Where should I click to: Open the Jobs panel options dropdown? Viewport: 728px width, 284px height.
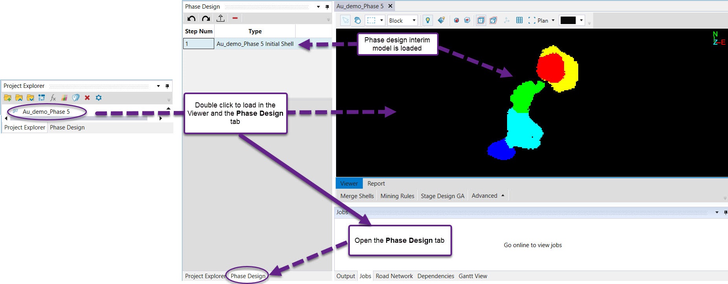click(x=717, y=212)
